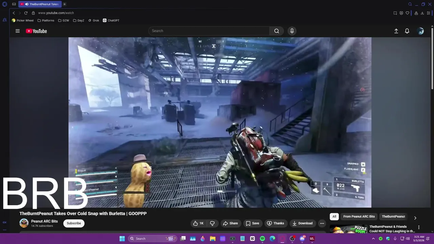Submit search with magnifier button
The width and height of the screenshot is (434, 244).
point(277,31)
